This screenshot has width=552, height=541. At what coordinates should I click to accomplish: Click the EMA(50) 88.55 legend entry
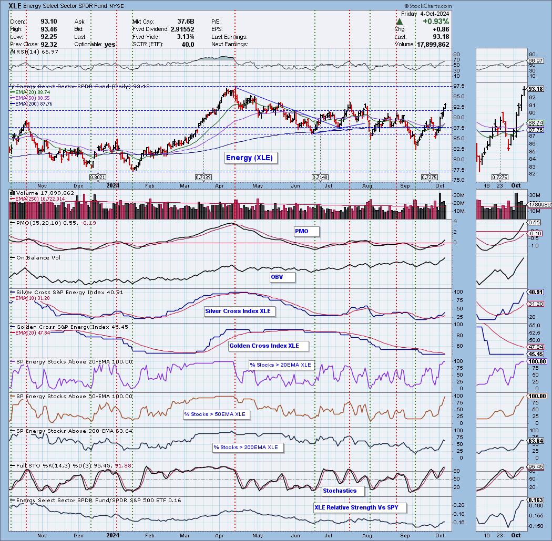point(30,98)
